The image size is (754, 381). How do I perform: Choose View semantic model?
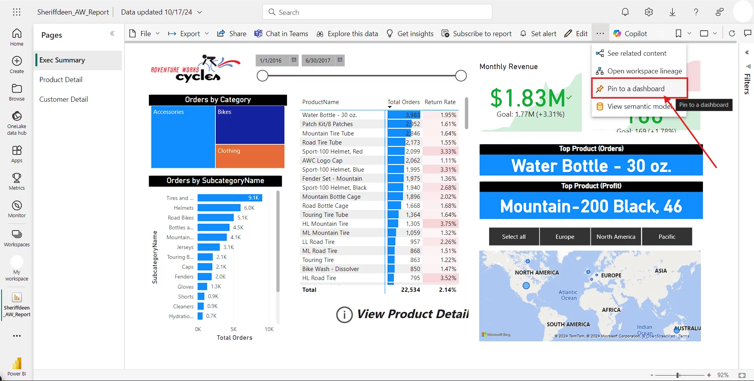tap(639, 106)
